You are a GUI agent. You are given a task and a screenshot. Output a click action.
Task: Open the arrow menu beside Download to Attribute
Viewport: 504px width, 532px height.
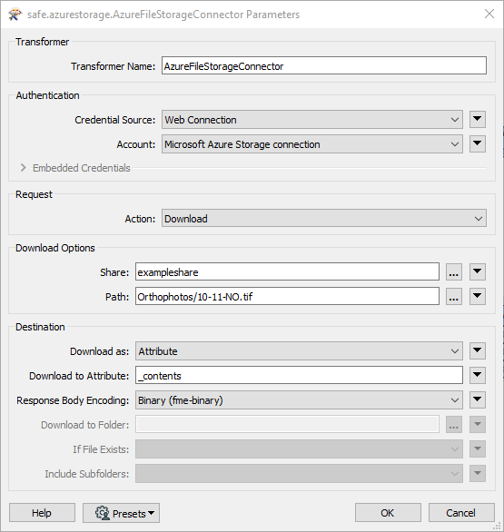click(x=478, y=375)
